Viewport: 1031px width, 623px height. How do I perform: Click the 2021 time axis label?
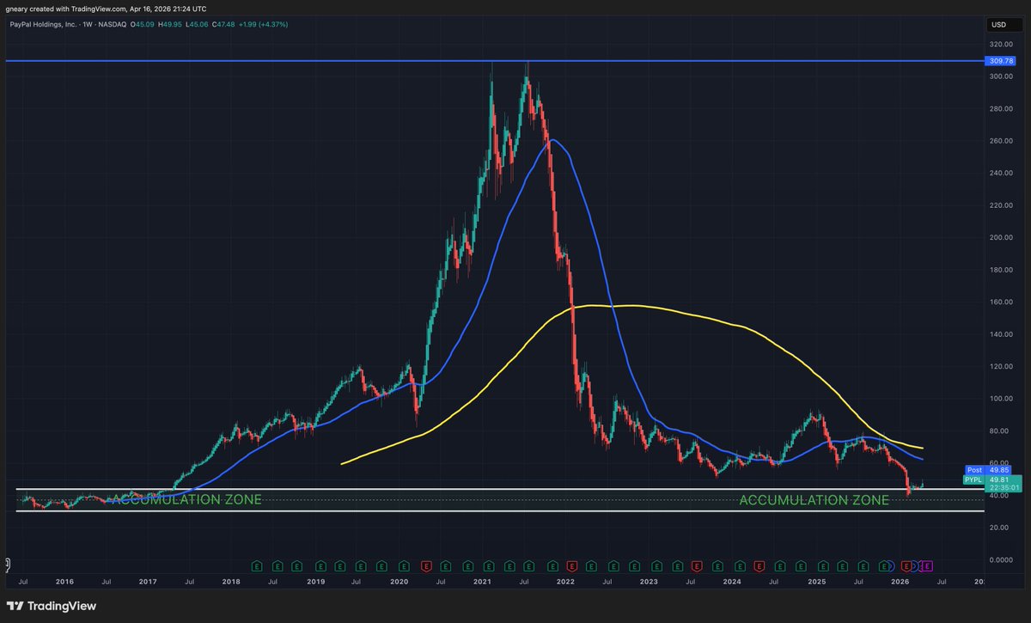coord(481,582)
